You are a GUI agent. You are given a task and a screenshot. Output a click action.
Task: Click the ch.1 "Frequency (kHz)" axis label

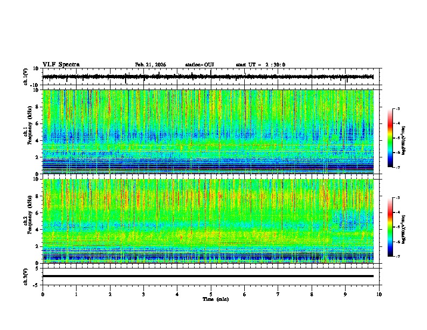point(30,126)
